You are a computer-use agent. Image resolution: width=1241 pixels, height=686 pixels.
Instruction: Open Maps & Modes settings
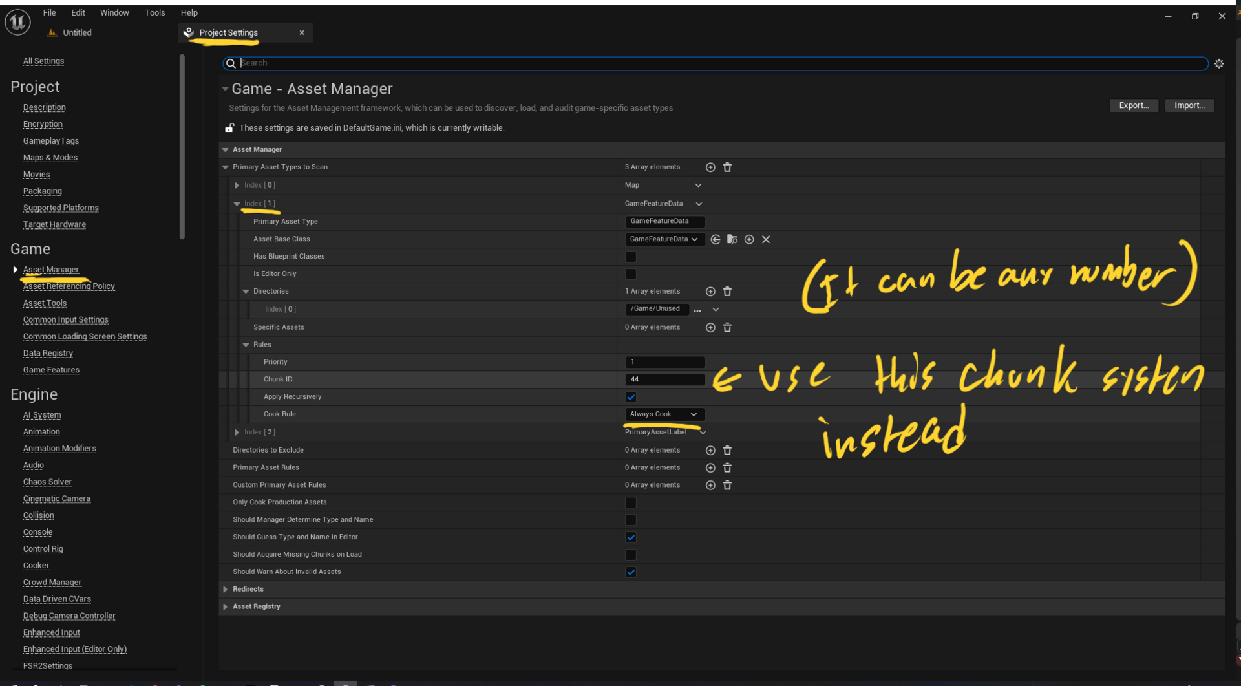(50, 157)
